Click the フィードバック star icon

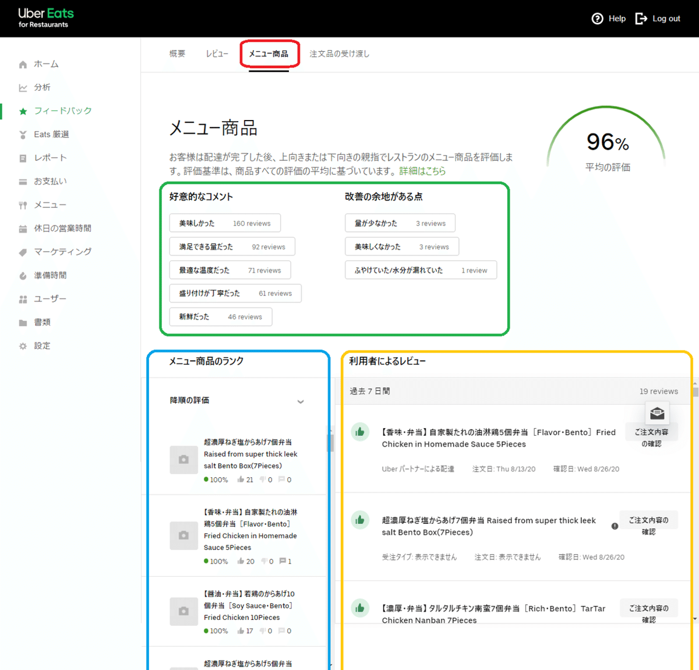(23, 111)
